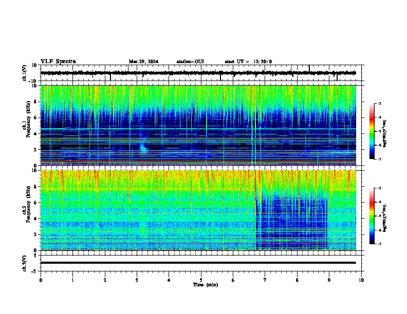Click the "ch.3(V)" axis label
Viewport: 407px width, 314px height.
tap(25, 263)
